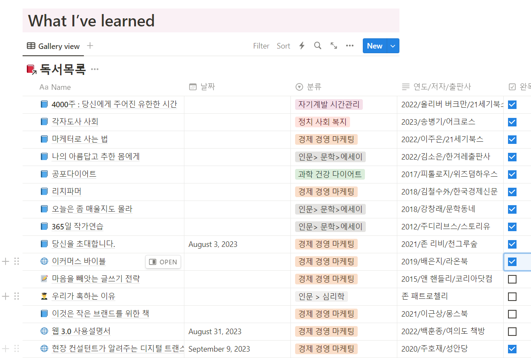Click the blue New button
This screenshot has width=531, height=358.
coord(374,46)
